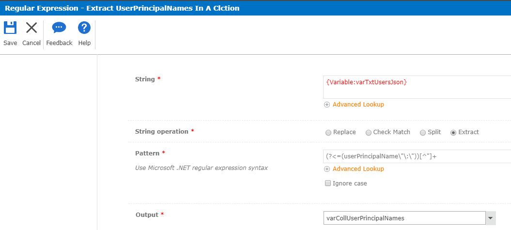Open the varCollUserPrincipalNames combo box
Screen dimensions: 511x230
click(404, 218)
